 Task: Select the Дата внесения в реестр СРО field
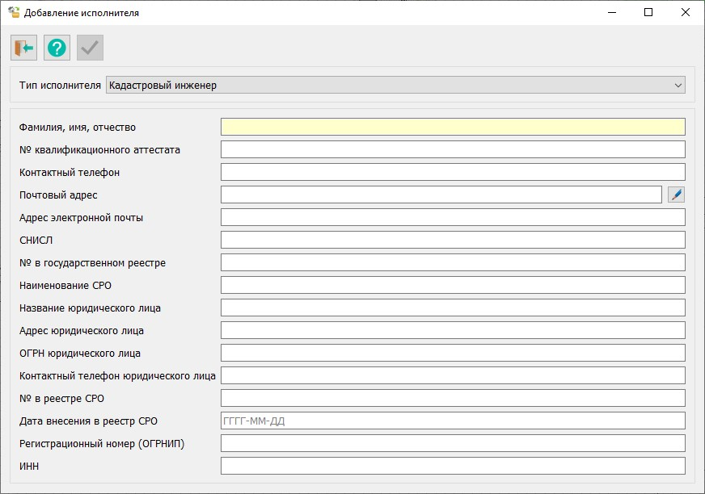tap(452, 421)
